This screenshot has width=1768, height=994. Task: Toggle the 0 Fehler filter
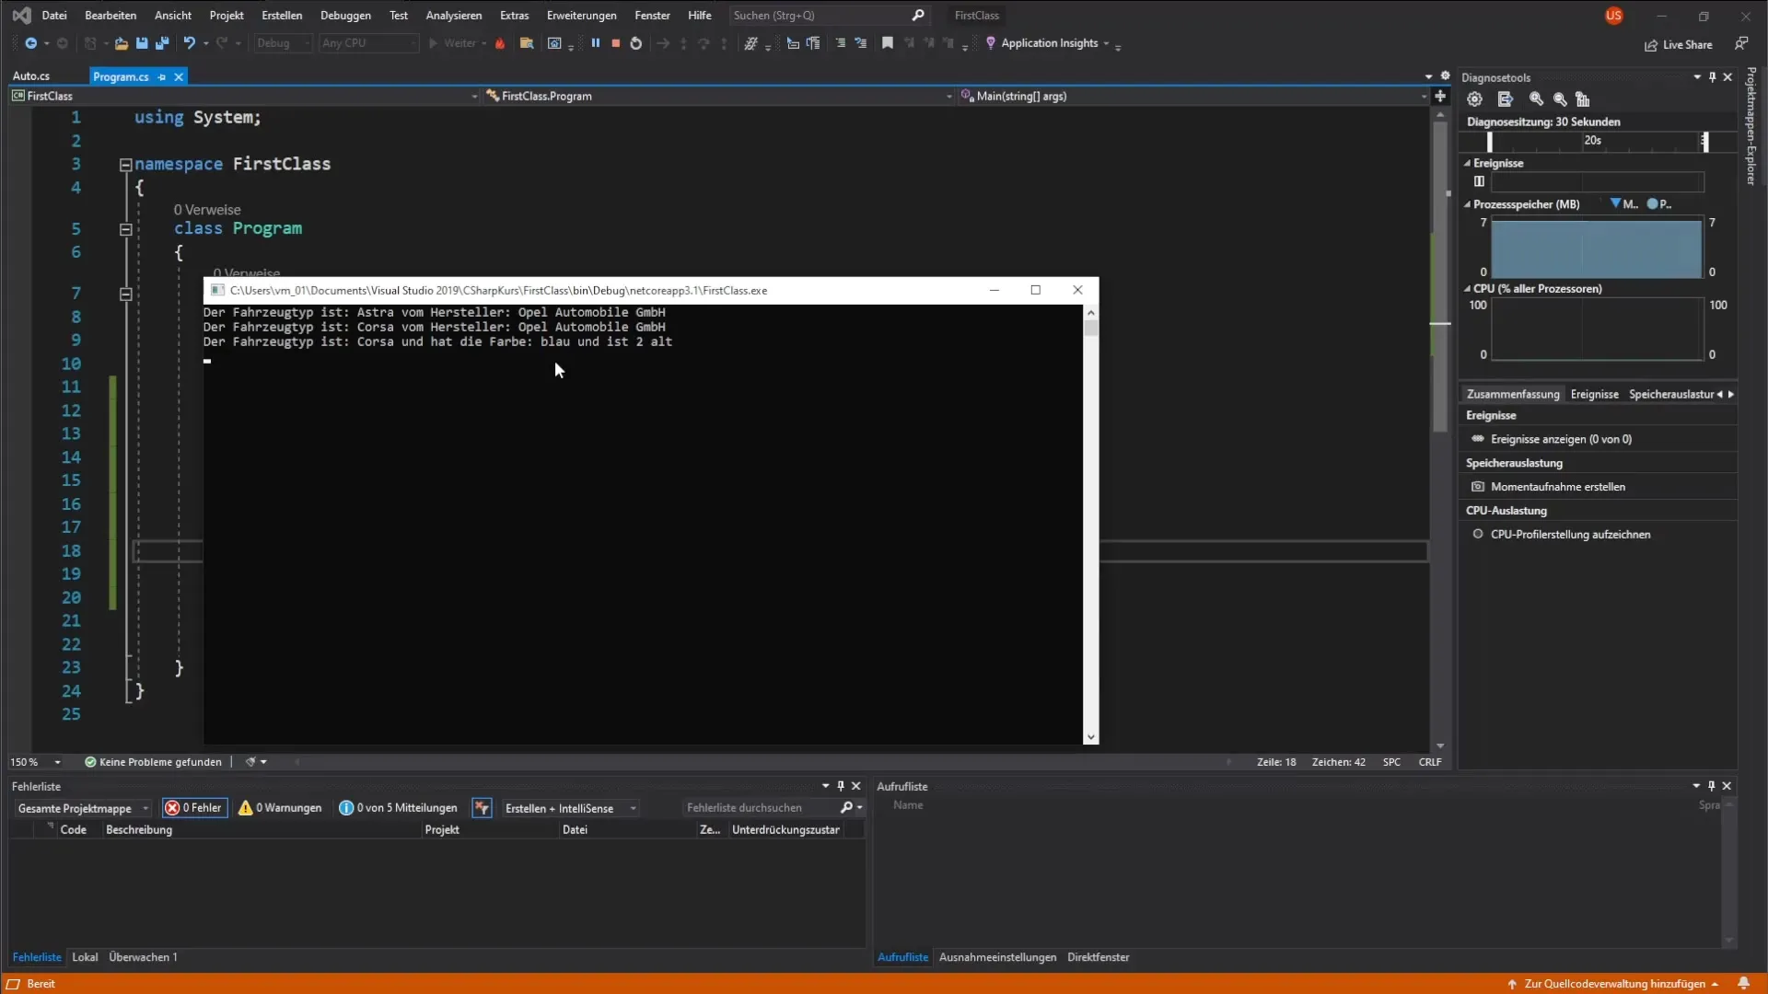click(194, 808)
